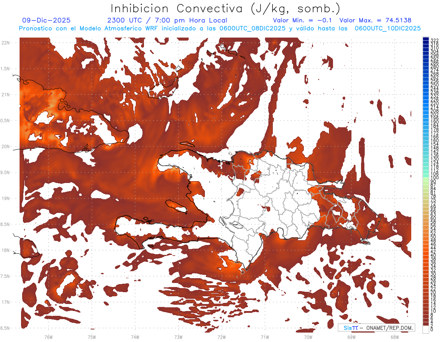Click "2300 UTC / 7:00 pm Hora Local"
Screen dimensions: 443x342
(167, 21)
